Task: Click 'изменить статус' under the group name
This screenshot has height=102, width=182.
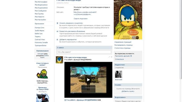Action: tap(63, 3)
